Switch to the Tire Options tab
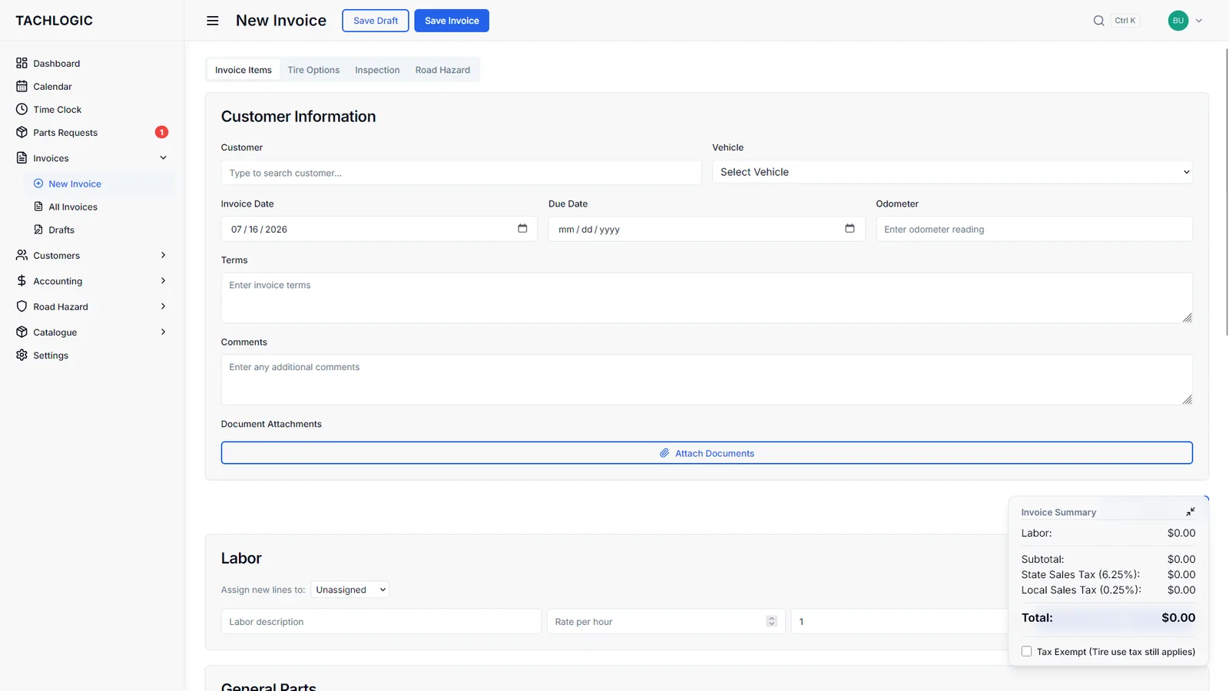This screenshot has height=691, width=1229. pyautogui.click(x=313, y=70)
